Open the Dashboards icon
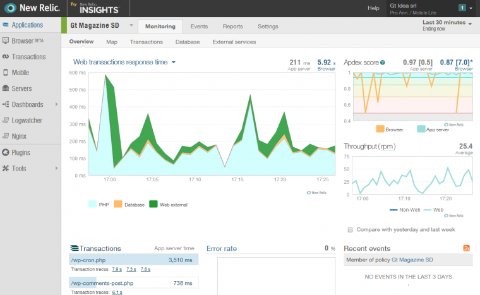This screenshot has height=295, width=480. coord(6,104)
